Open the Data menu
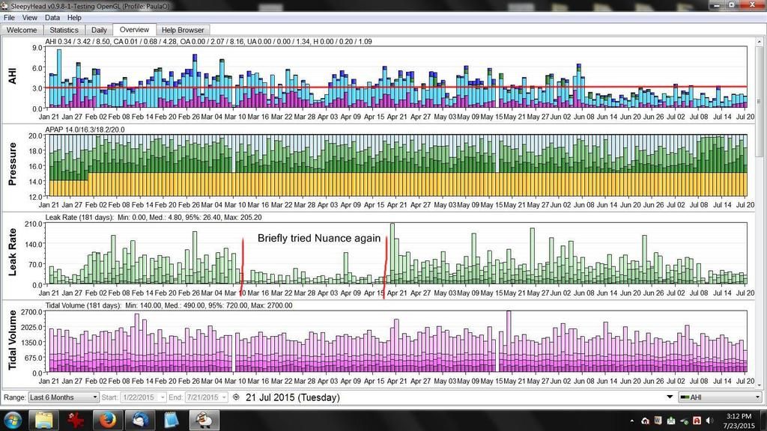This screenshot has width=767, height=431. click(52, 17)
